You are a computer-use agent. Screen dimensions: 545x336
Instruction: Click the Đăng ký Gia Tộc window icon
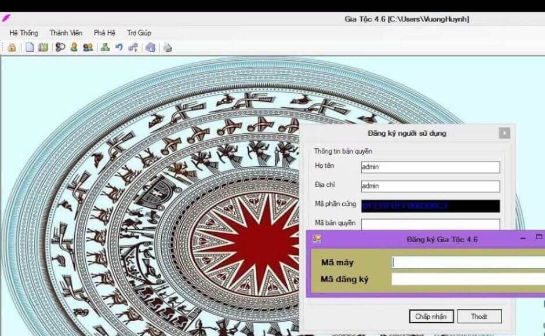pos(317,239)
